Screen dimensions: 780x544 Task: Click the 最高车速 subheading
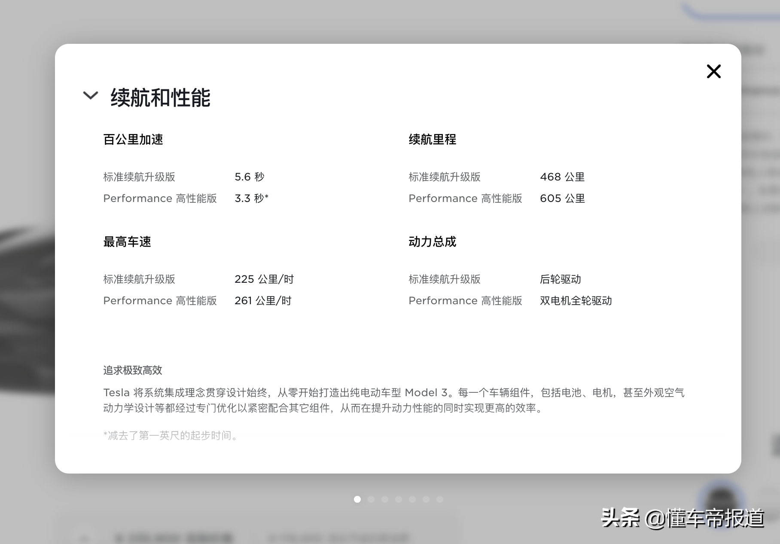click(127, 242)
